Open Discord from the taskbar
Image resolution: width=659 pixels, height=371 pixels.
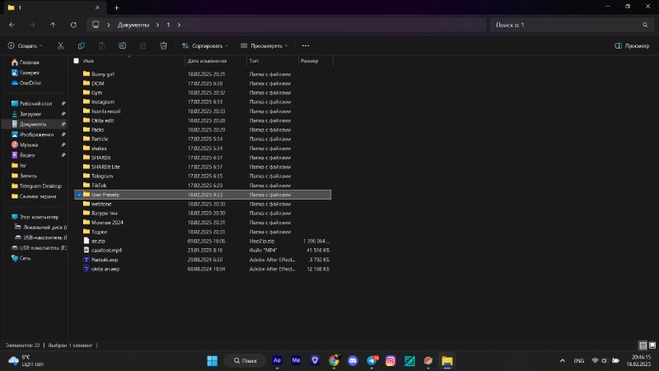(353, 360)
